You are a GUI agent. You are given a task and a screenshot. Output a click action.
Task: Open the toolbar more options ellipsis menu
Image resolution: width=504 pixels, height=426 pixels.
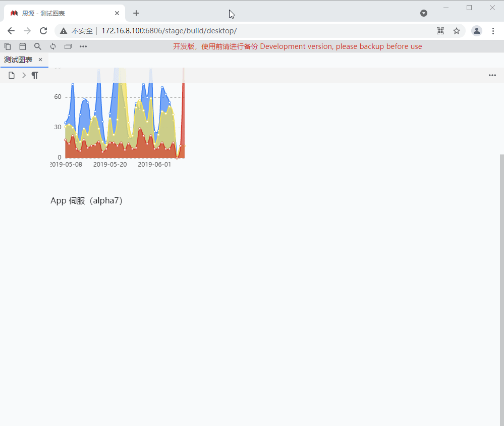point(83,46)
